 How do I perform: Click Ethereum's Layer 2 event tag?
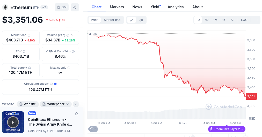point(227,129)
